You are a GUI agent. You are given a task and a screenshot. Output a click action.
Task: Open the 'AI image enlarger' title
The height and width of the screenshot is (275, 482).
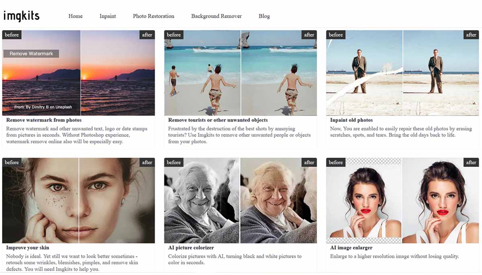[351, 248]
